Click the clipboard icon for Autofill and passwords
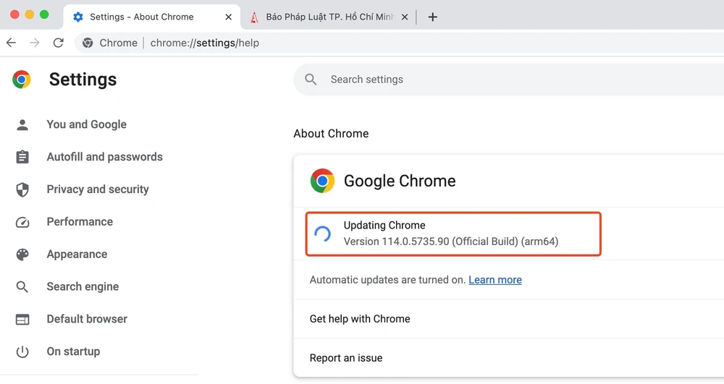The image size is (724, 384). 22,157
